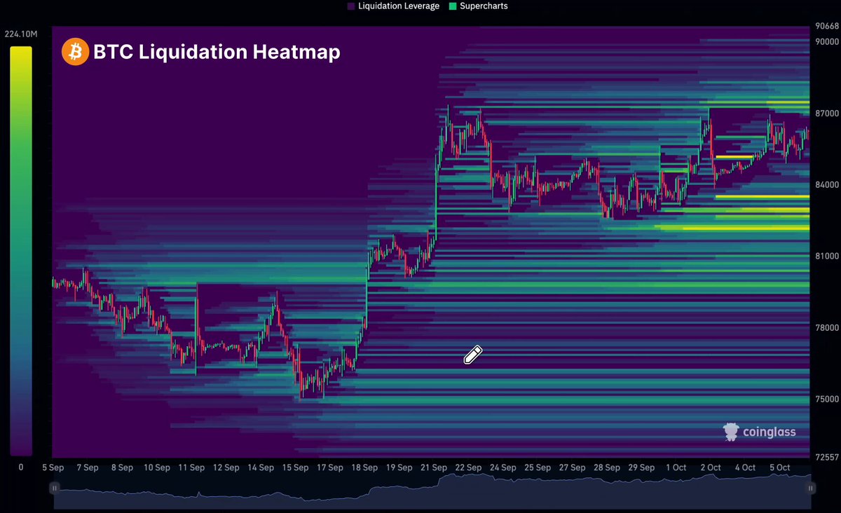Image resolution: width=841 pixels, height=513 pixels.
Task: Click the orange Bitcoin logo icon
Action: click(x=75, y=52)
